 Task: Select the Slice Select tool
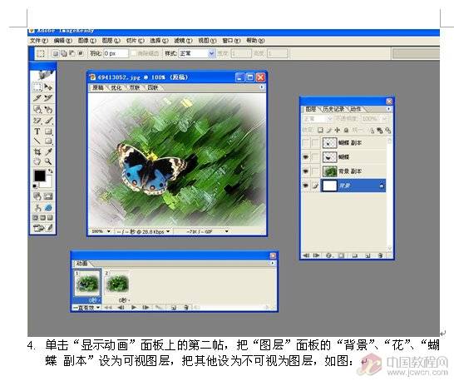(48, 98)
